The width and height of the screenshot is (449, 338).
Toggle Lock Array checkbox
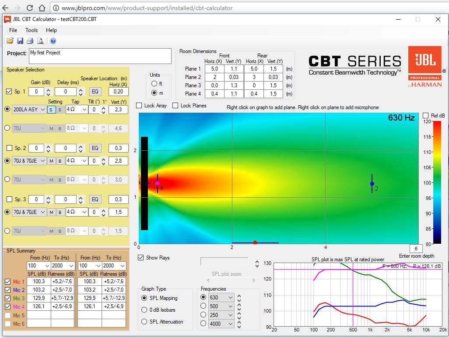click(139, 106)
